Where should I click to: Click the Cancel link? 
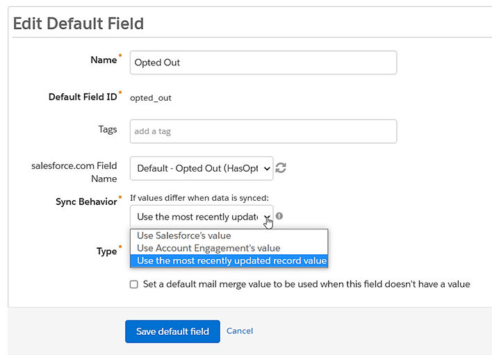240,331
